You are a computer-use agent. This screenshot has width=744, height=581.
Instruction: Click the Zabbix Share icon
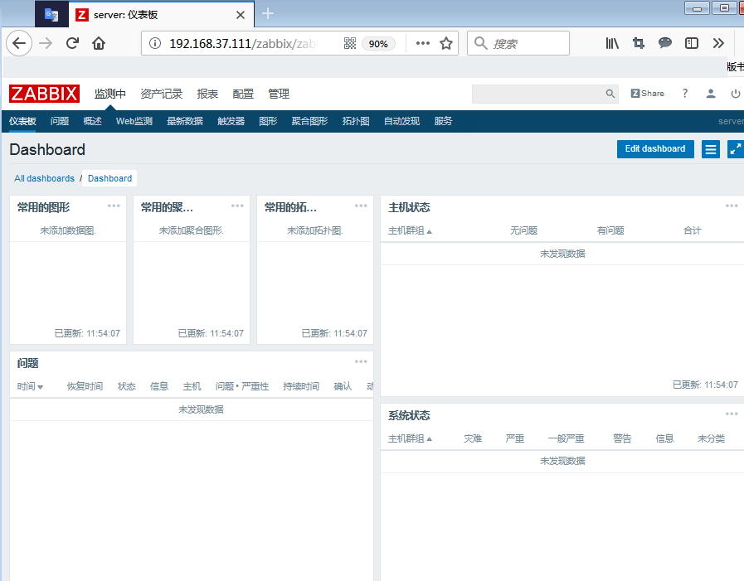point(647,94)
